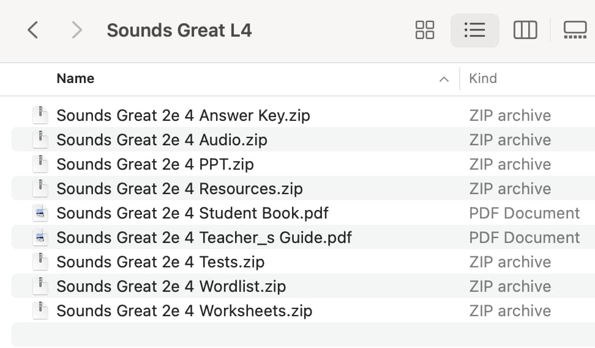
Task: Sort files by Kind column header
Action: 483,78
